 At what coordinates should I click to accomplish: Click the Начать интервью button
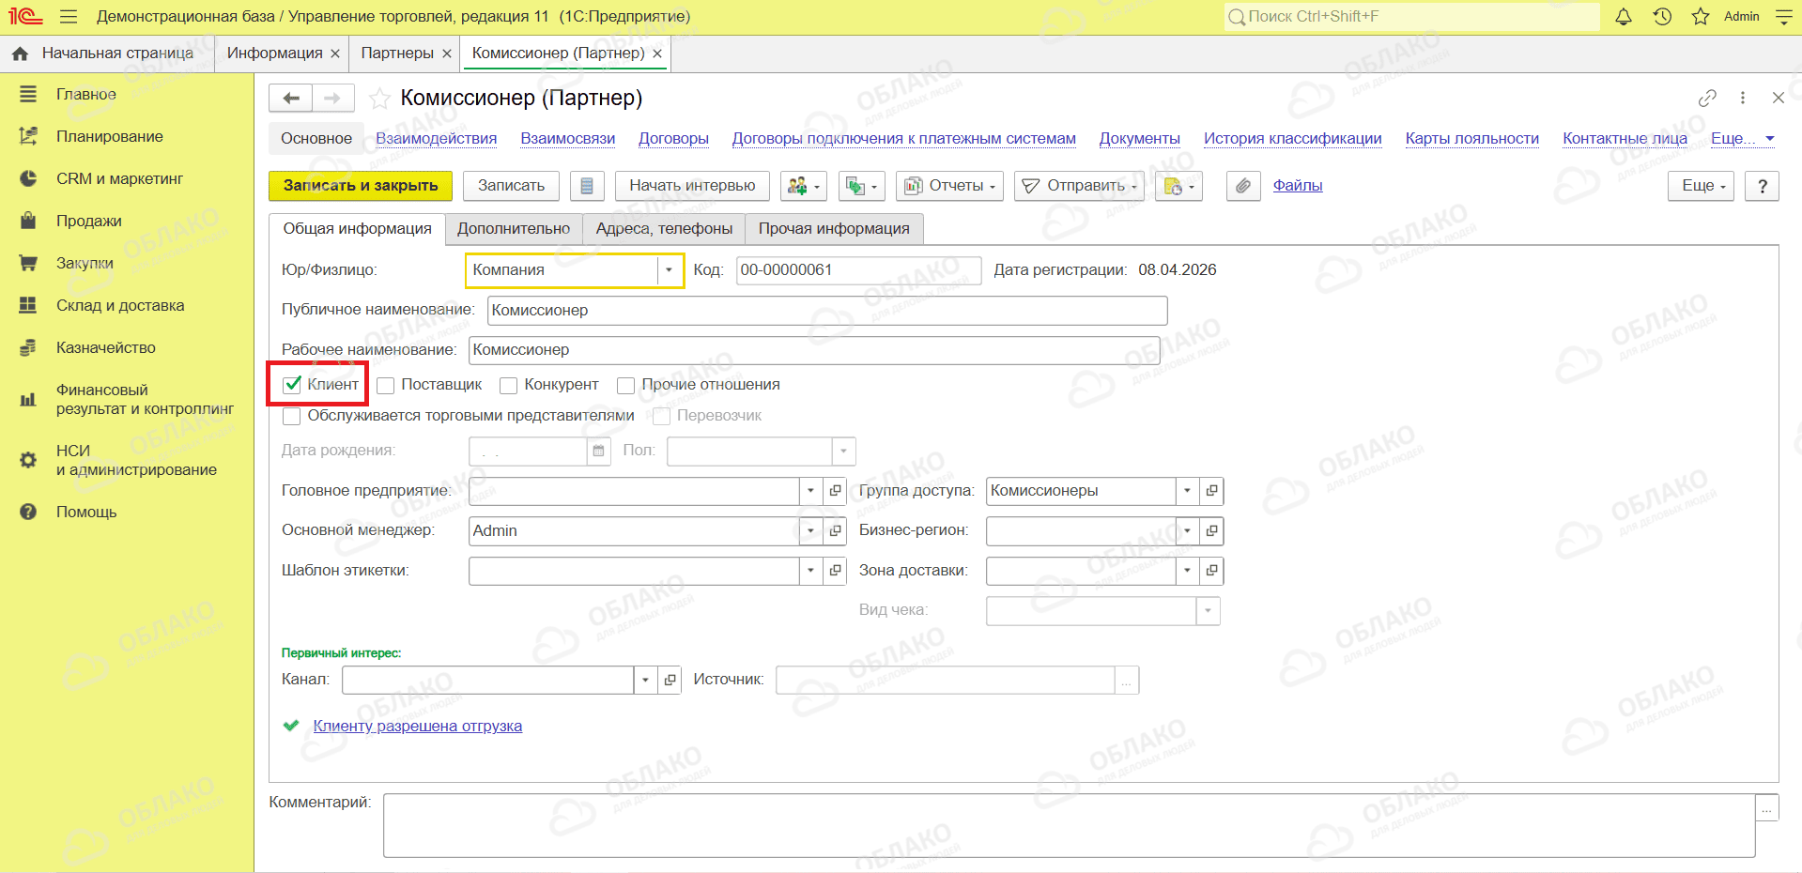[692, 186]
